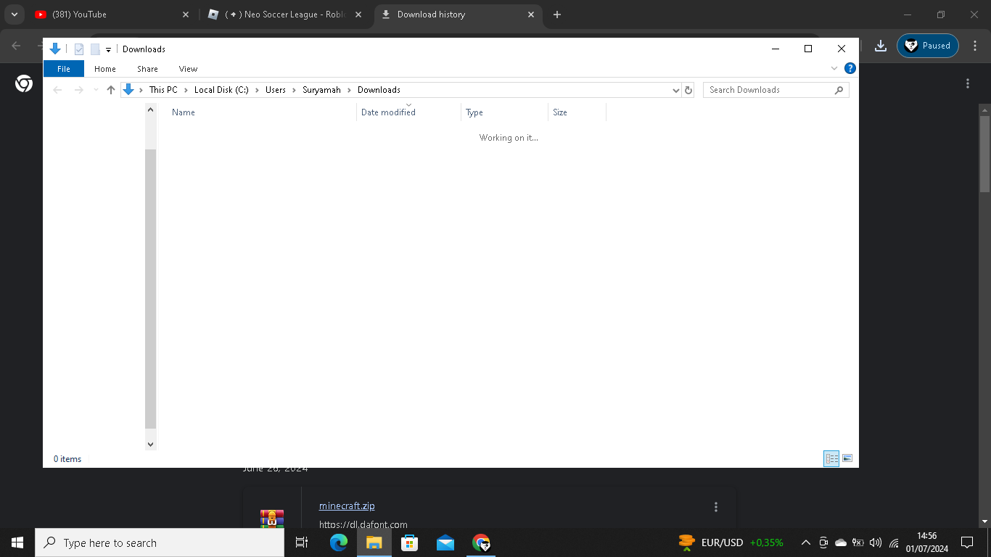Screen dimensions: 991x557
Task: Click navigation pane scroll down arrow
Action: 151,444
